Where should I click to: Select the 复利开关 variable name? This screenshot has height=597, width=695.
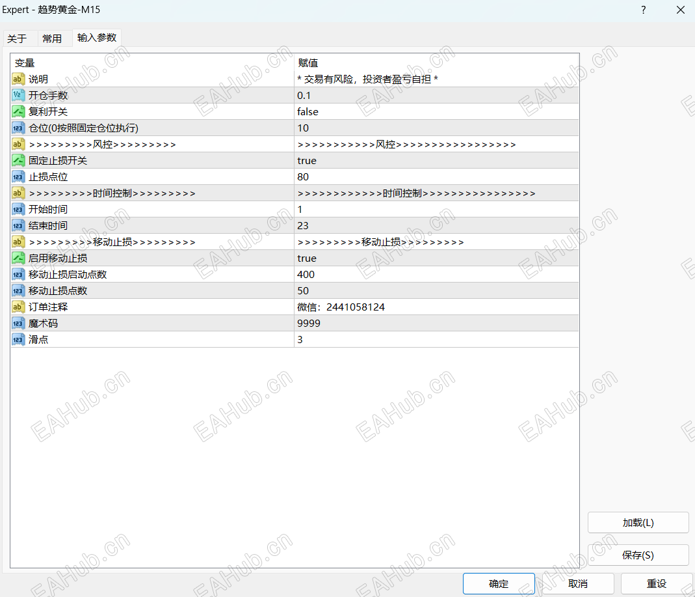click(x=48, y=111)
